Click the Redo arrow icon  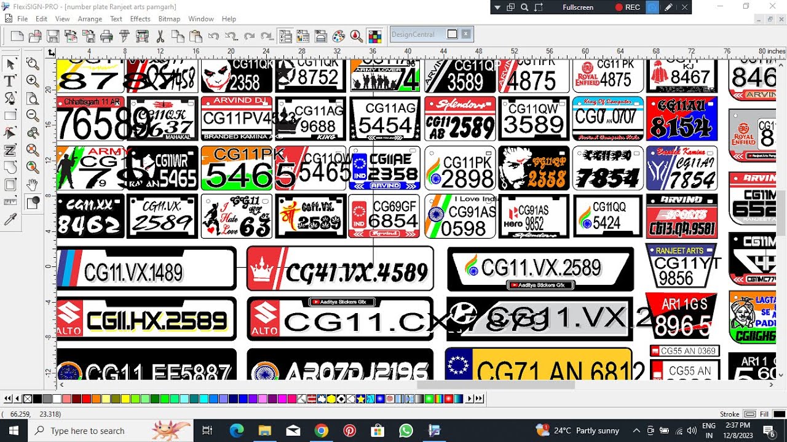pyautogui.click(x=249, y=36)
